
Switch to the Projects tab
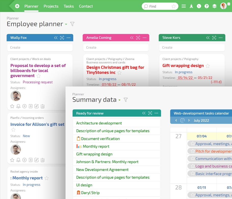pyautogui.click(x=51, y=6)
